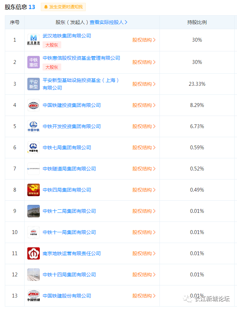The height and width of the screenshot is (309, 237).
Task: Click the red Nanjing Metro logo icon
Action: click(33, 254)
